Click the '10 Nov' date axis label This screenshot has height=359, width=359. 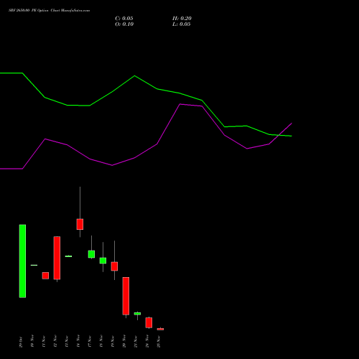pos(32,341)
